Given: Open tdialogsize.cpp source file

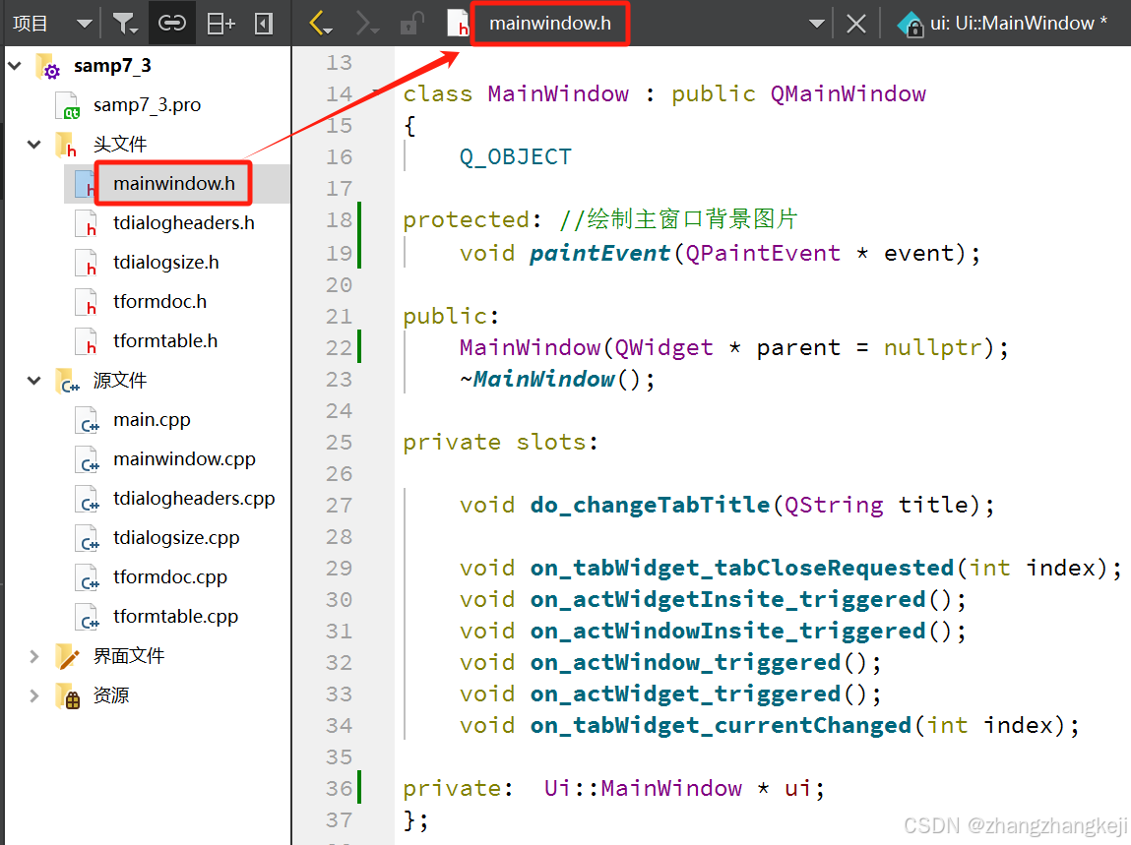Looking at the screenshot, I should pos(176,538).
